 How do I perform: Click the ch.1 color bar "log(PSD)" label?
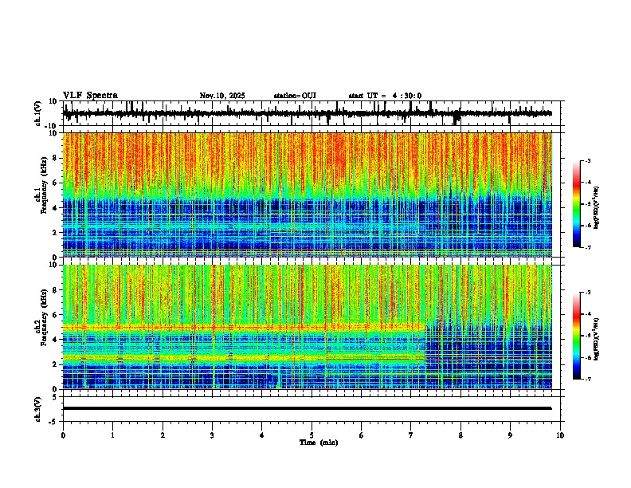point(596,207)
